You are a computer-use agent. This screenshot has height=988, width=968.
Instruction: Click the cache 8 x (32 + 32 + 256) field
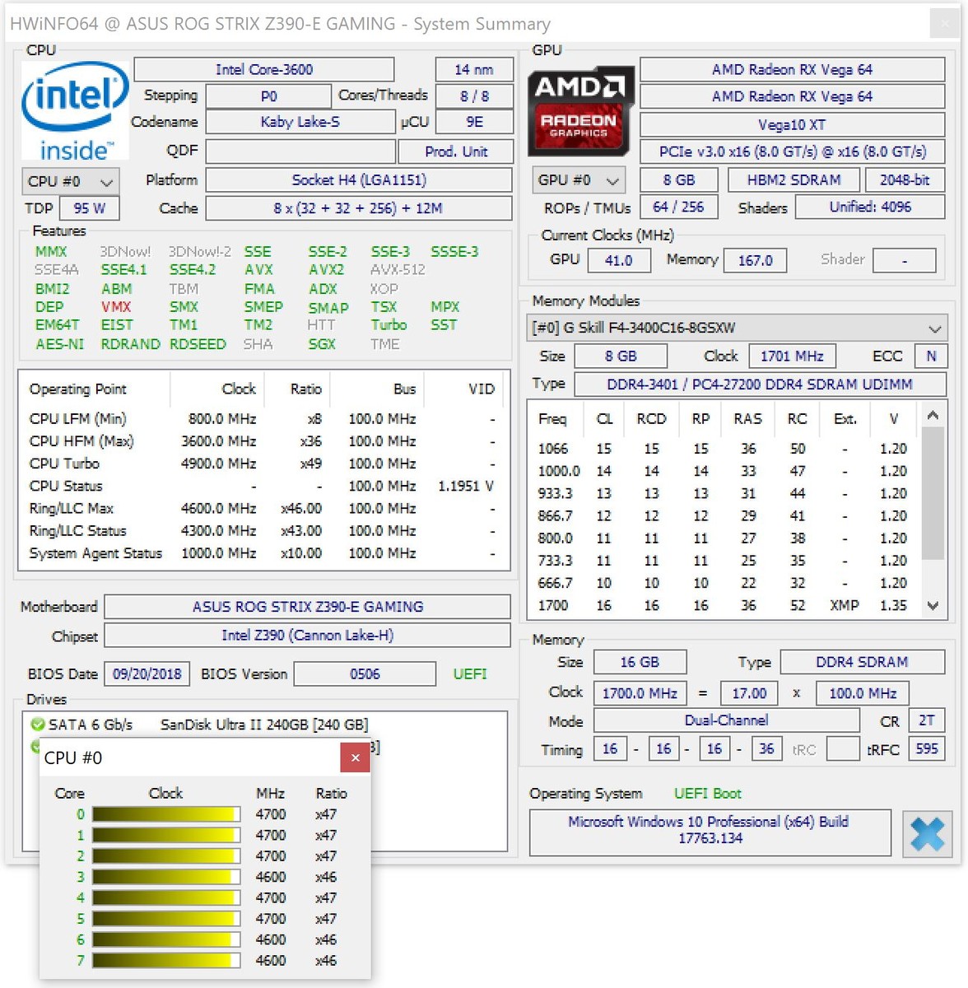(359, 208)
